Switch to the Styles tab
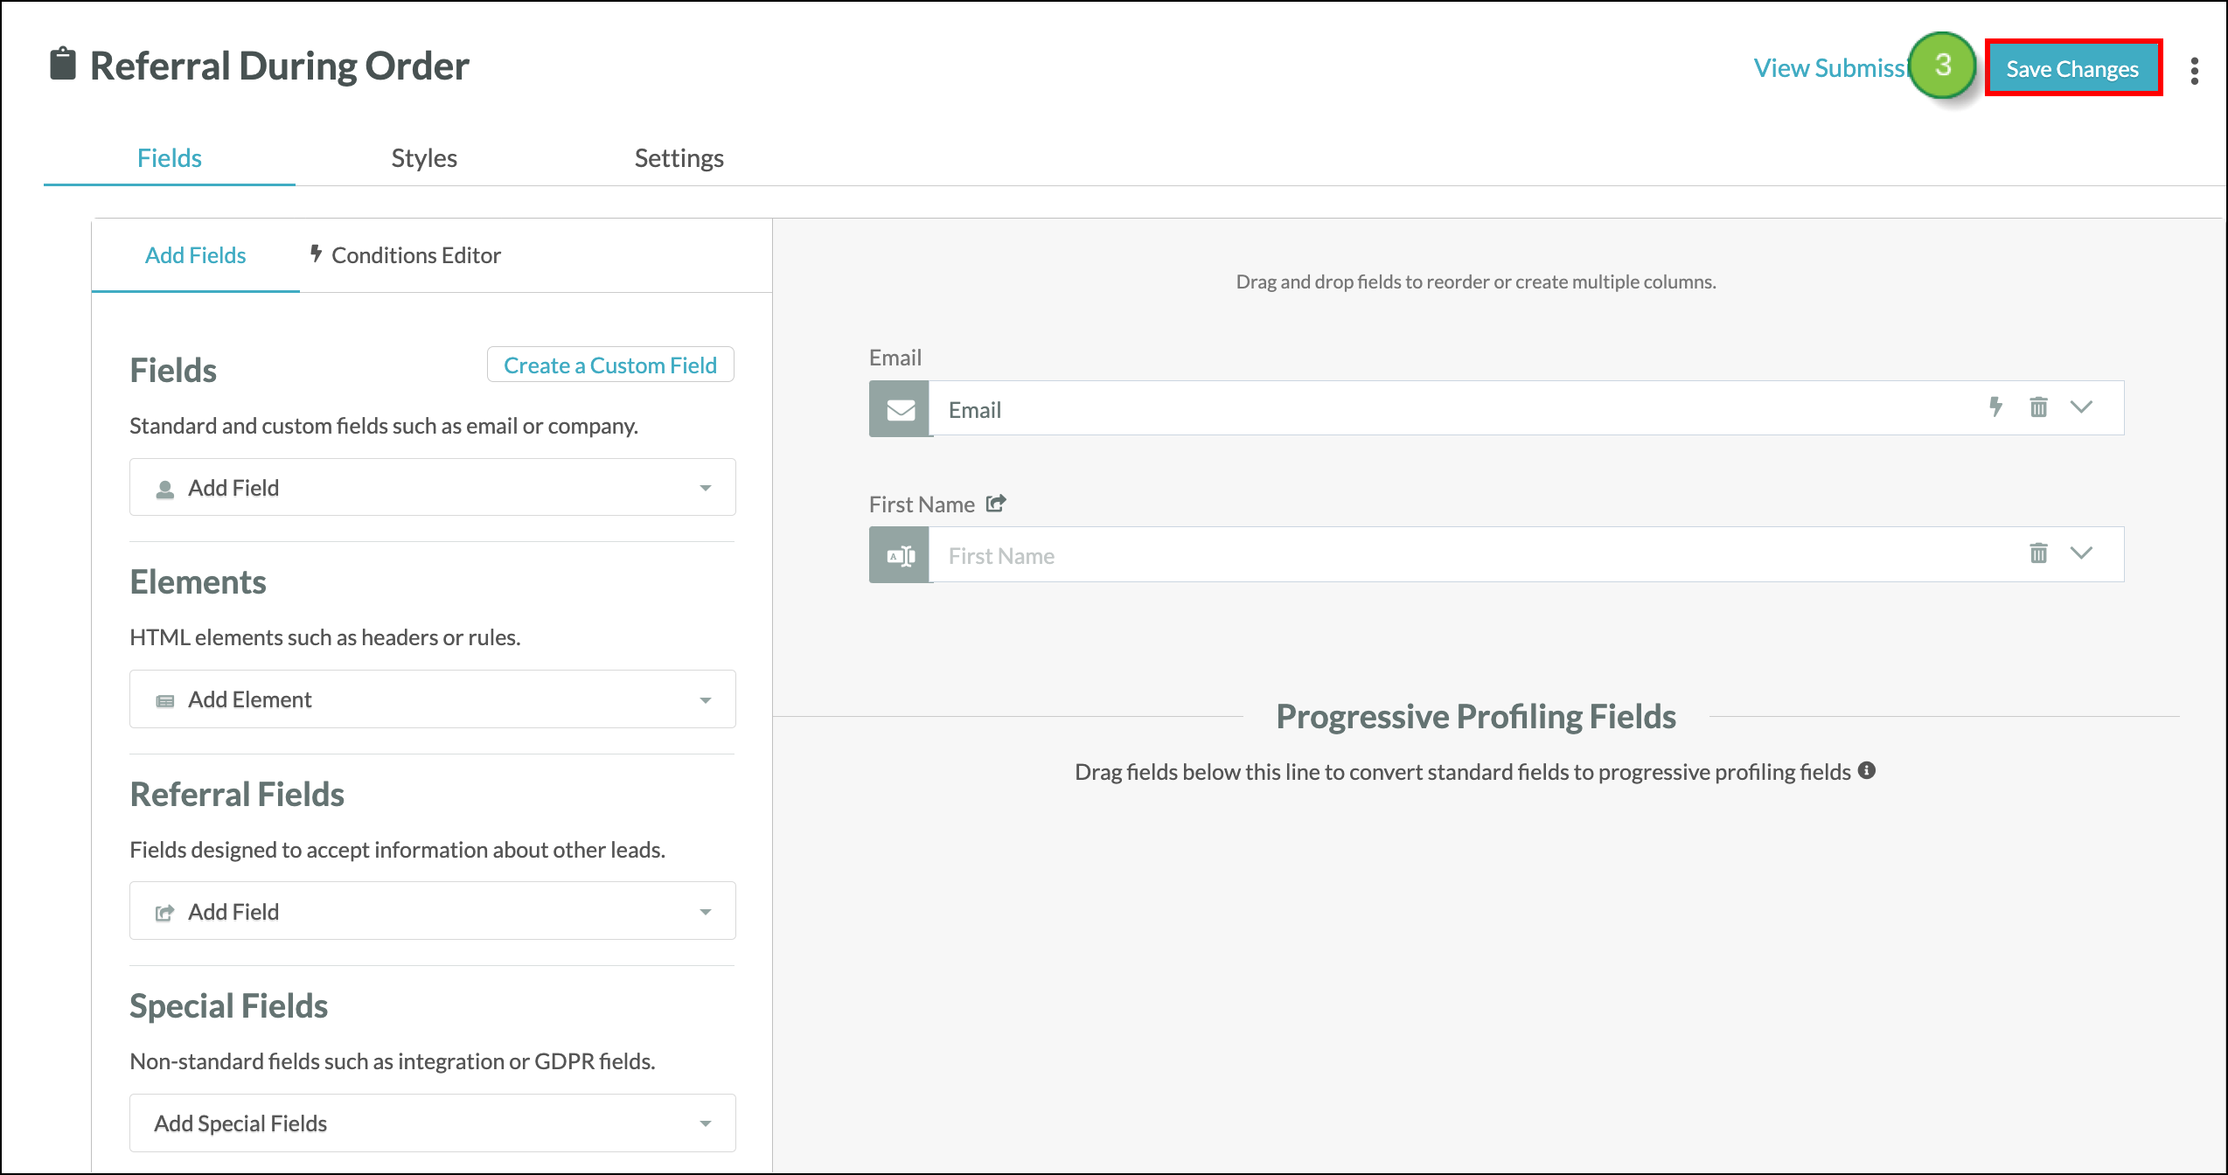 click(x=424, y=158)
